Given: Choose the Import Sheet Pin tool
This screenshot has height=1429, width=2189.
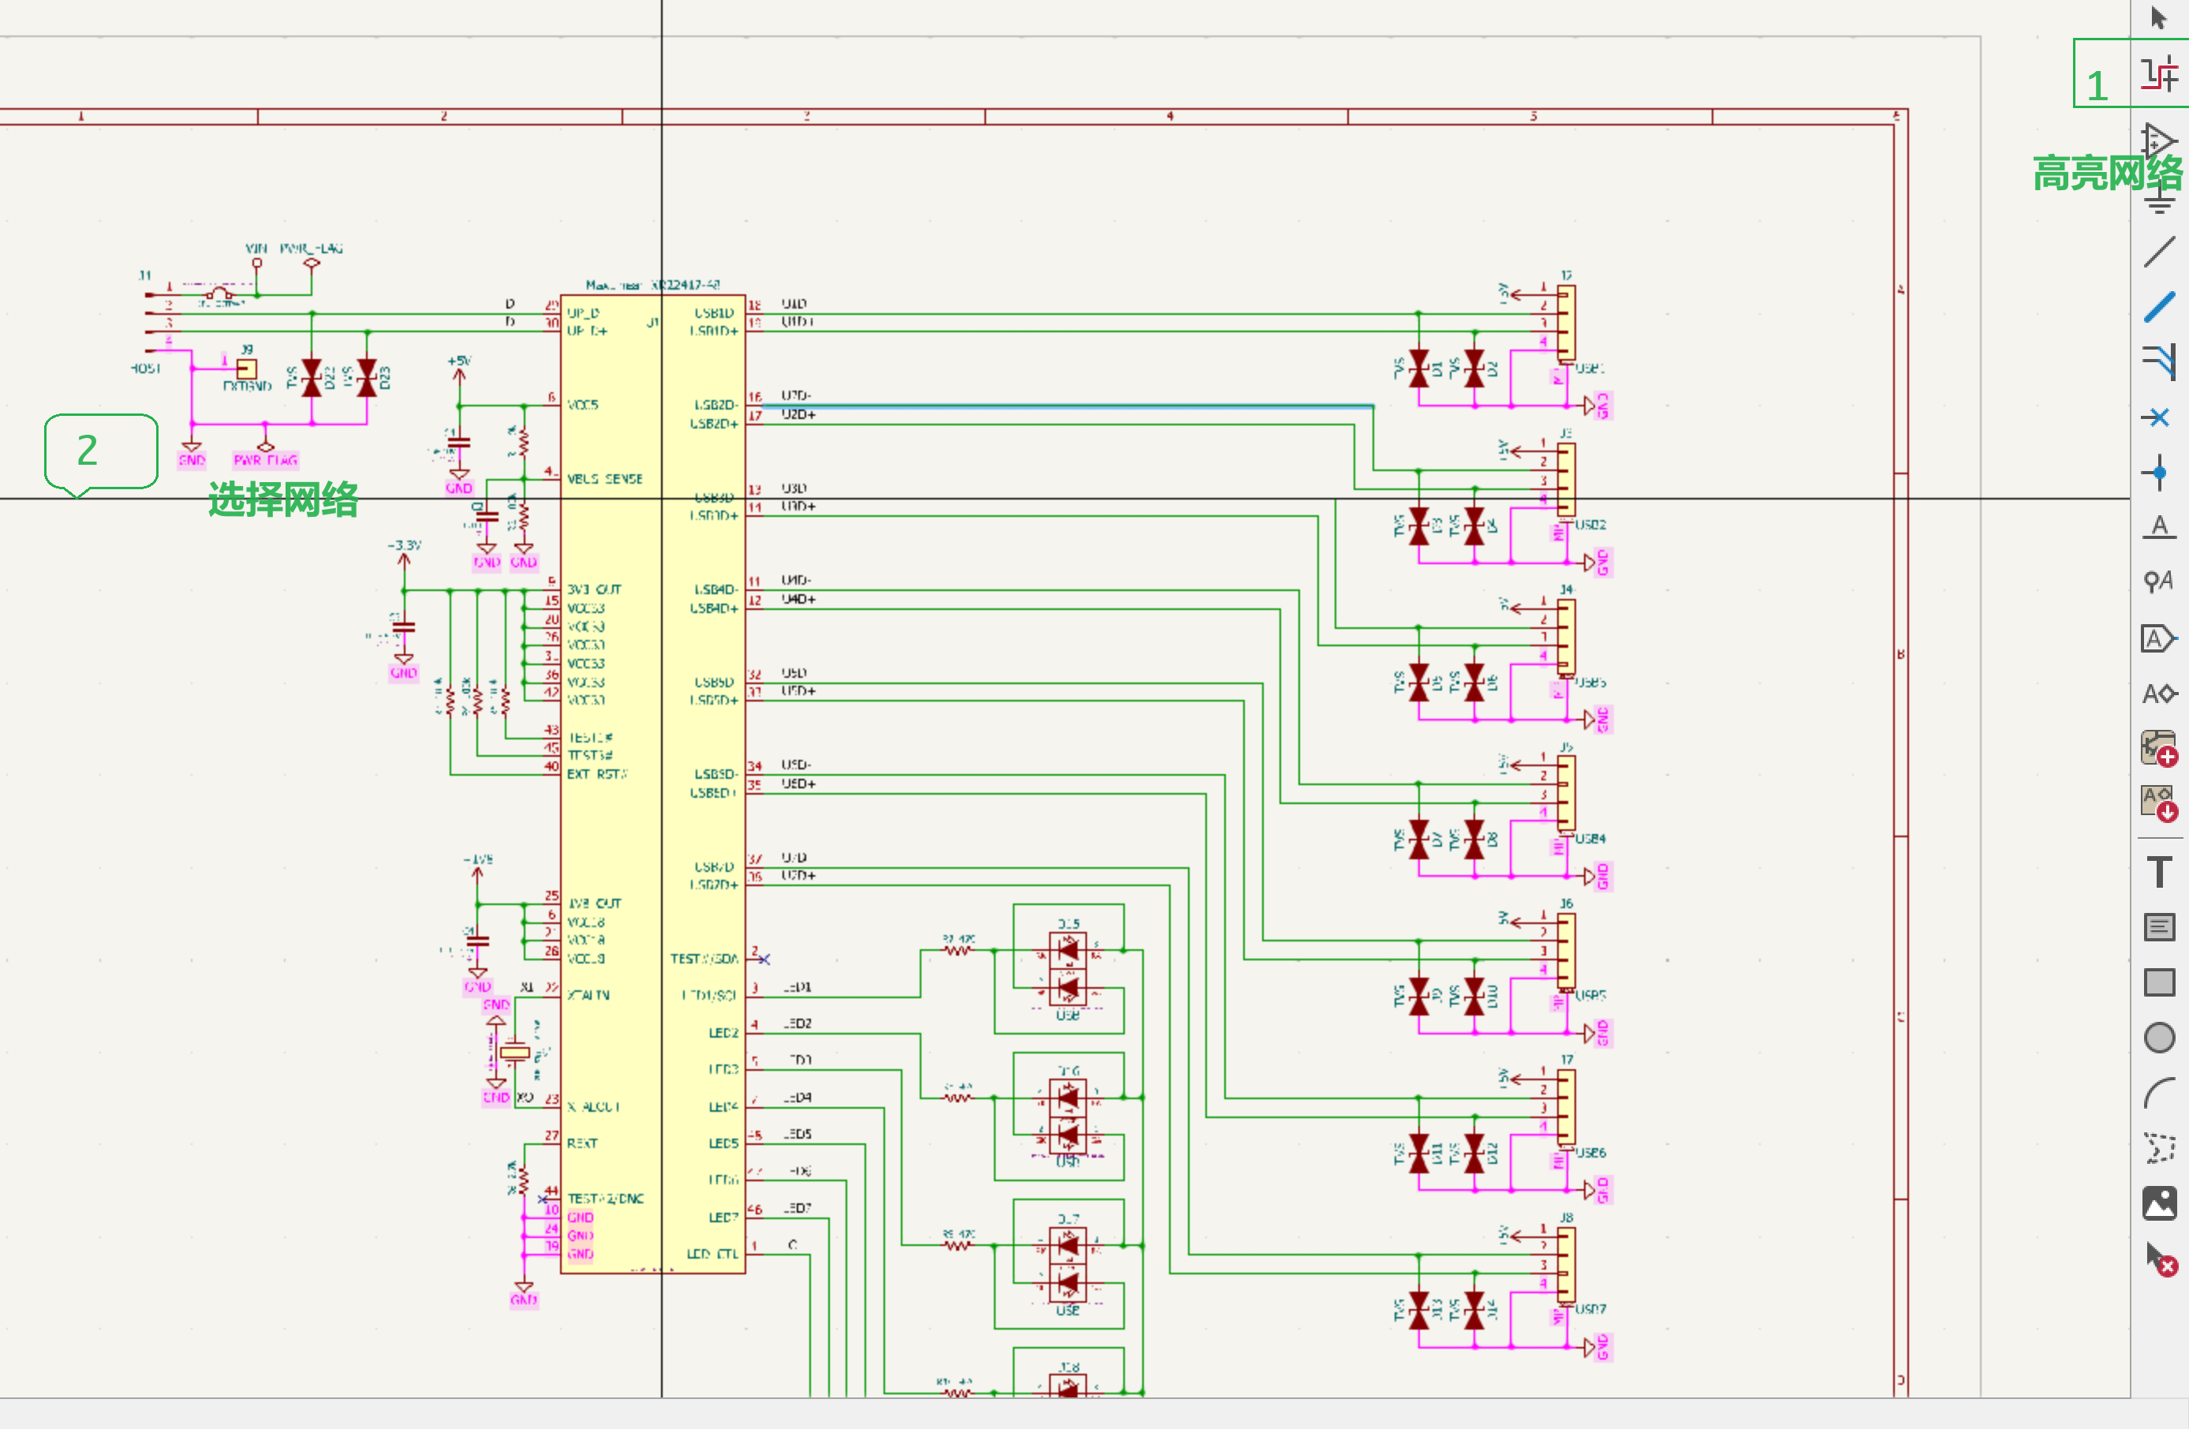Looking at the screenshot, I should coord(2159,802).
